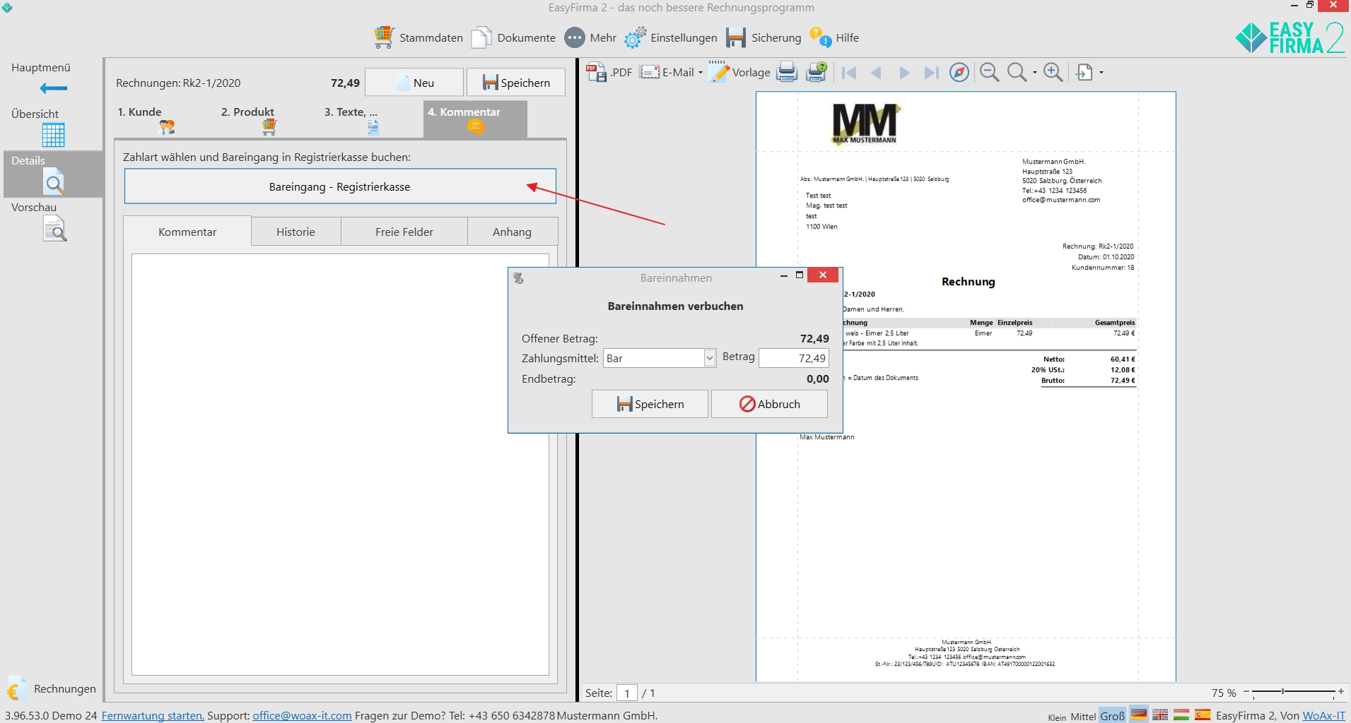
Task: Go to the previous page
Action: 877,73
